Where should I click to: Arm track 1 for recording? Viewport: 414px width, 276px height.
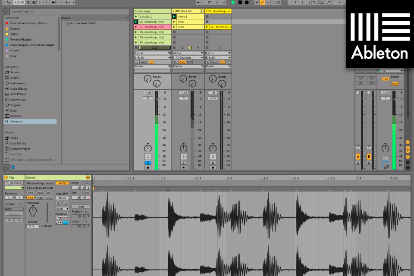pyautogui.click(x=148, y=168)
